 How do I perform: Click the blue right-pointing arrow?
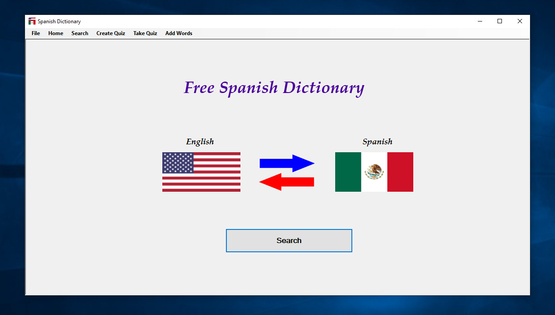point(287,163)
